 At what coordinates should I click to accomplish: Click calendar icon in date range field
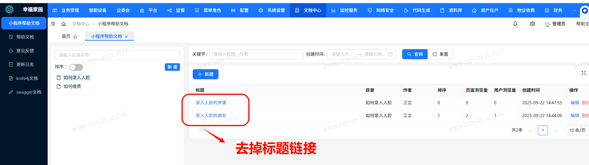tap(391, 54)
